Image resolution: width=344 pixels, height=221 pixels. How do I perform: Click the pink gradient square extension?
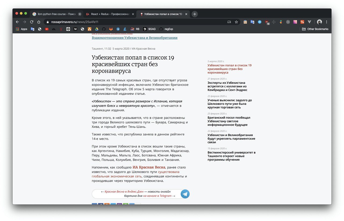click(295, 22)
